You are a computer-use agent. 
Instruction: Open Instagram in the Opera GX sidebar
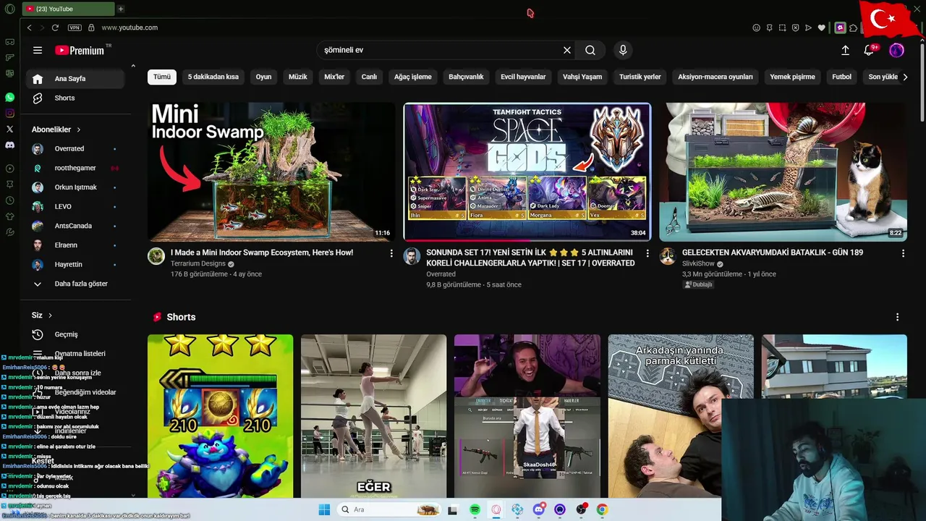[x=9, y=113]
